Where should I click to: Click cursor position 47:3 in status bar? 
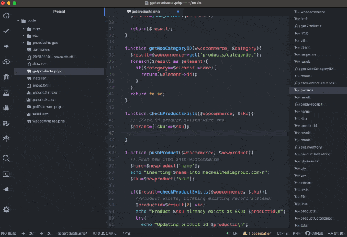coord(126,233)
